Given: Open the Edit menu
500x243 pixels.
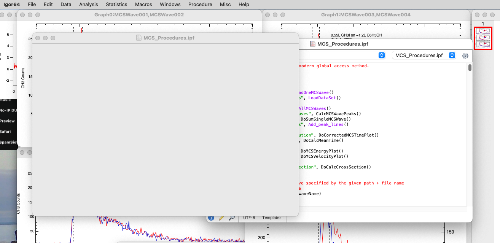Looking at the screenshot, I should click(x=48, y=5).
